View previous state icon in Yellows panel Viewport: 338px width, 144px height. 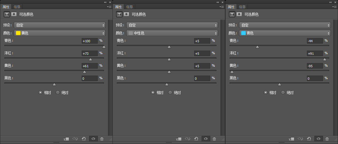(75, 139)
